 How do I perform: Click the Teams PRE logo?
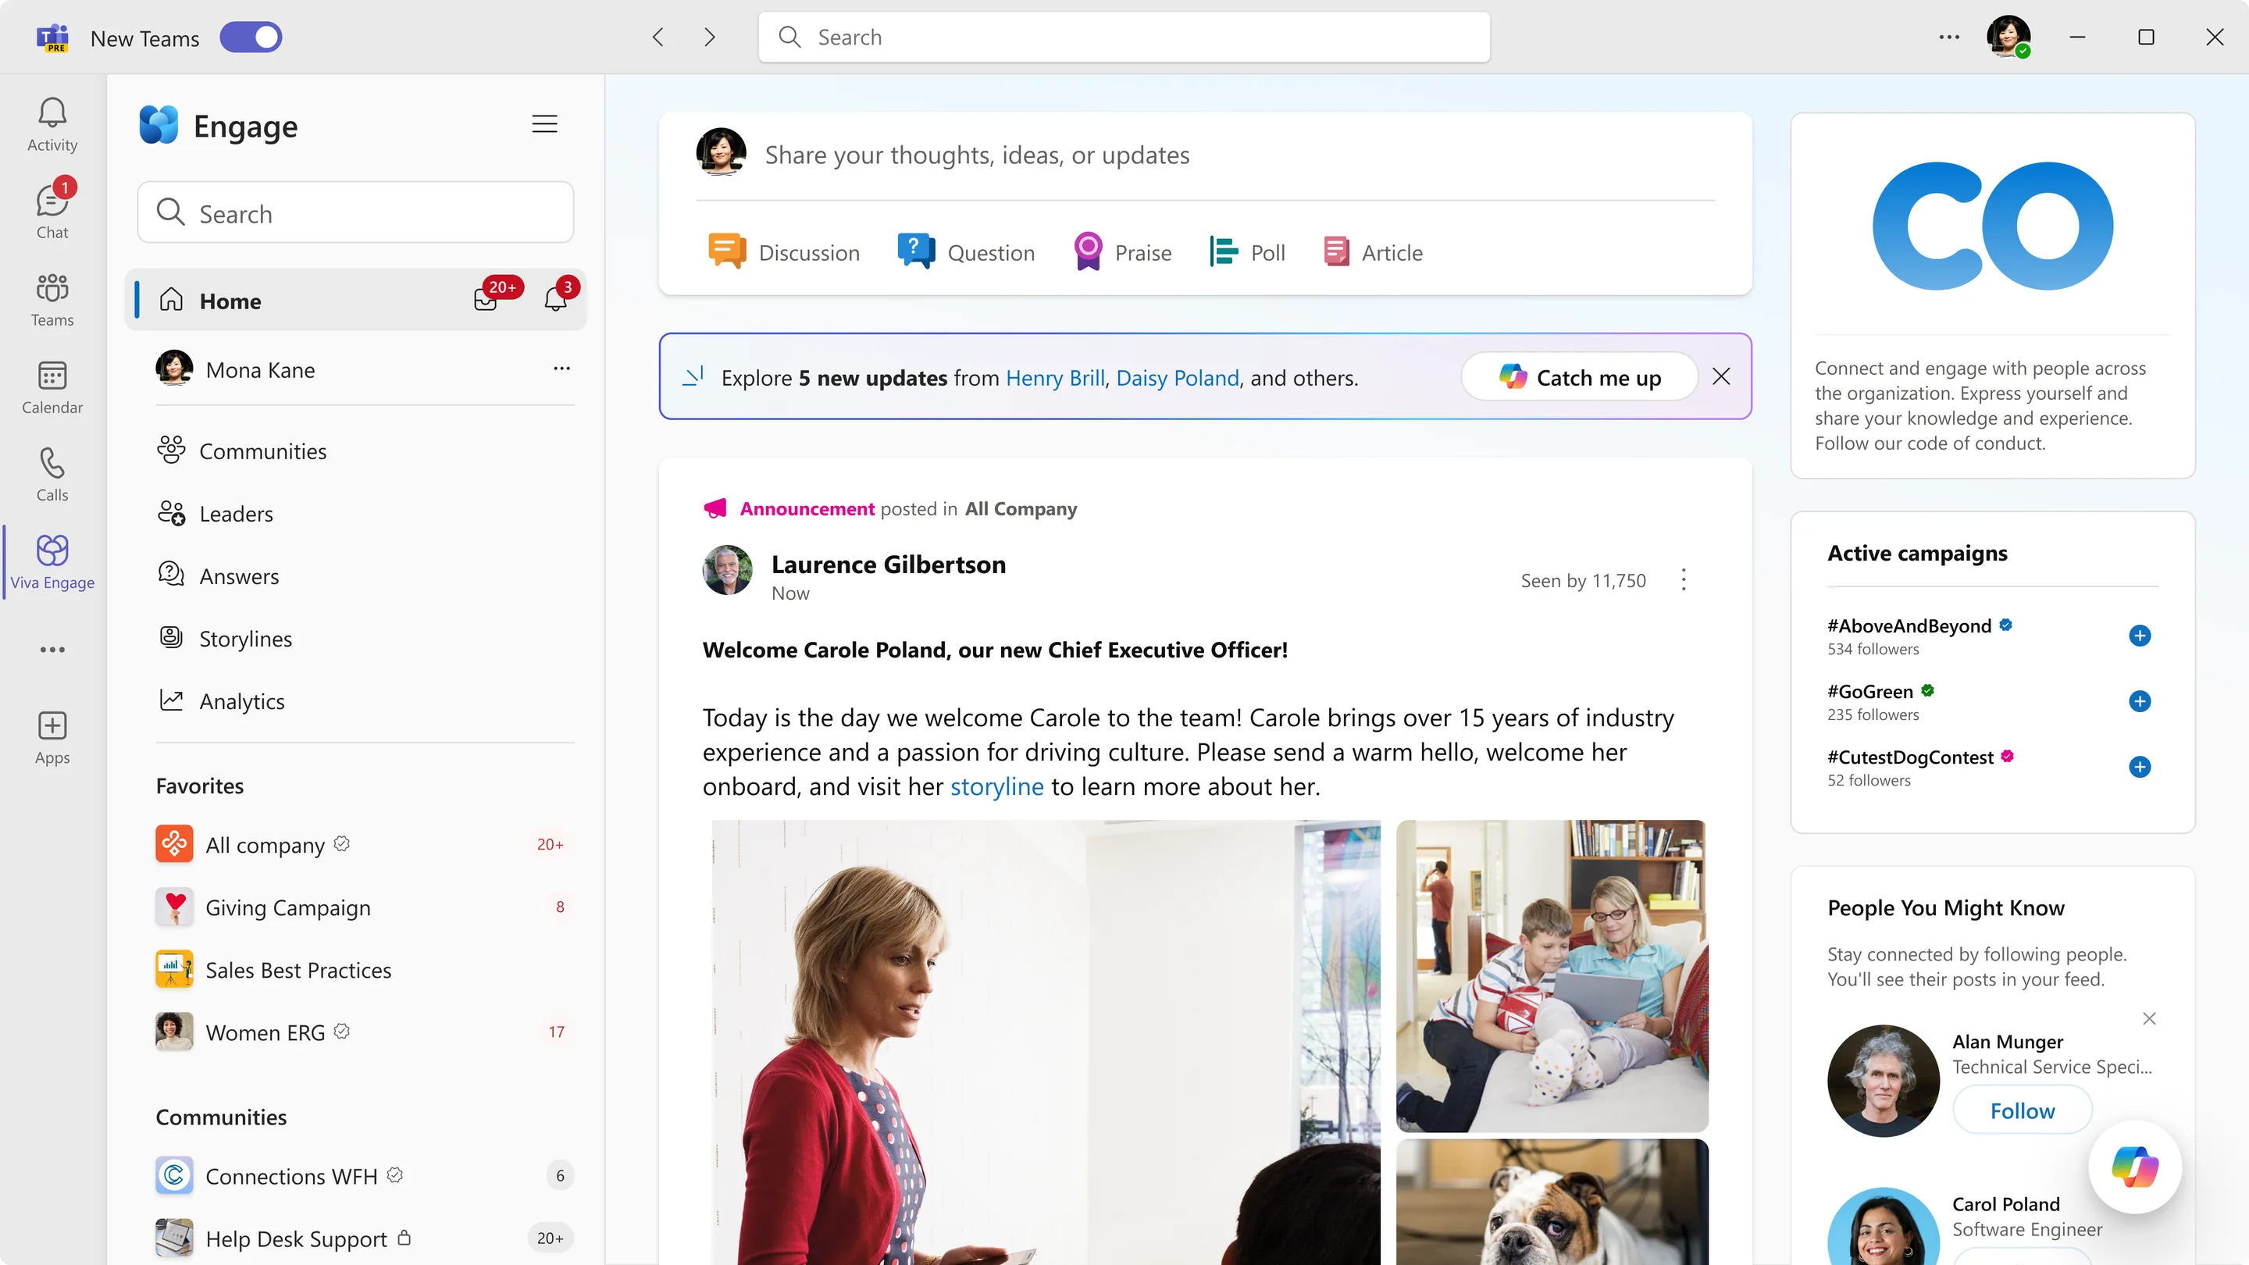click(52, 37)
